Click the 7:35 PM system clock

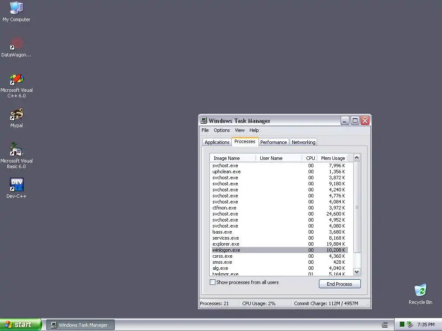click(426, 325)
